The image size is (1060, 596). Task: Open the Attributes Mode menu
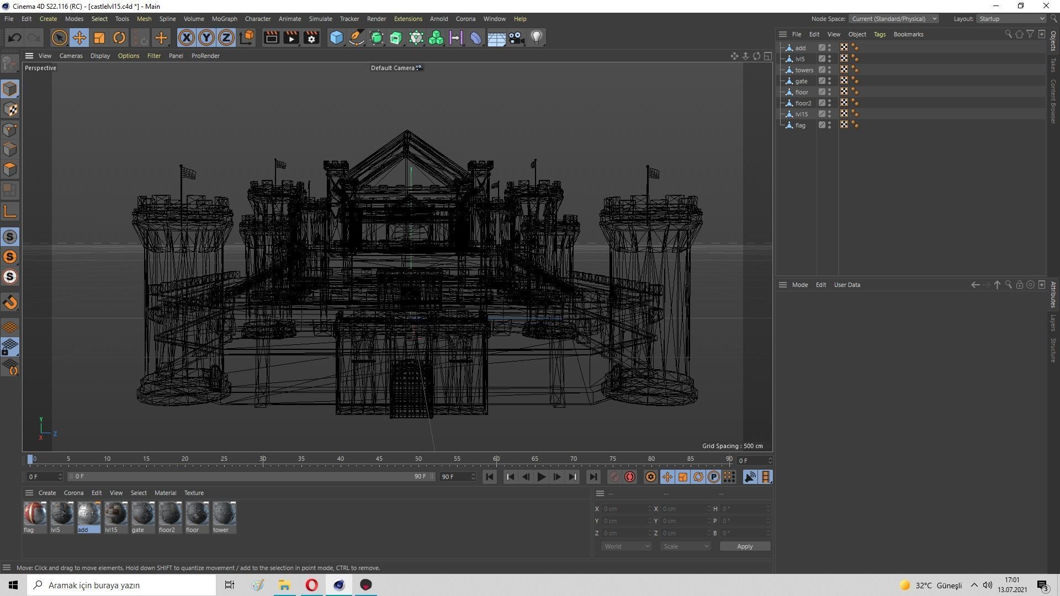799,285
